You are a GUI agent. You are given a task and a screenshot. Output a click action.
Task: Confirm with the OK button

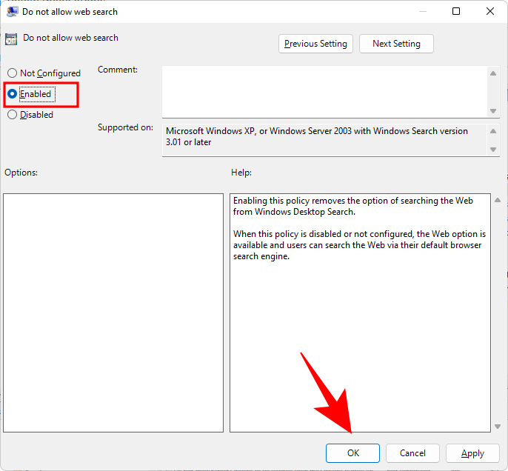click(x=352, y=453)
